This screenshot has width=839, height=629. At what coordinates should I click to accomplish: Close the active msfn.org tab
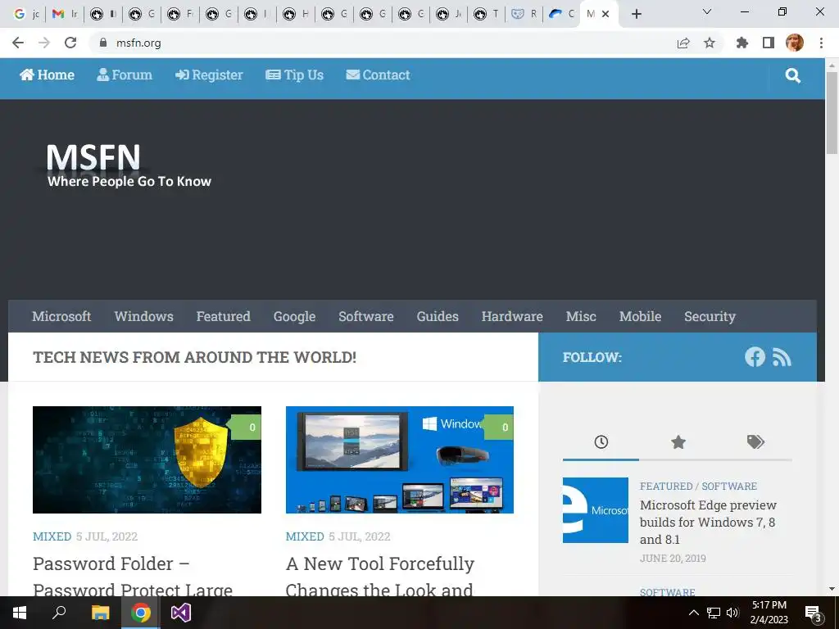click(605, 14)
